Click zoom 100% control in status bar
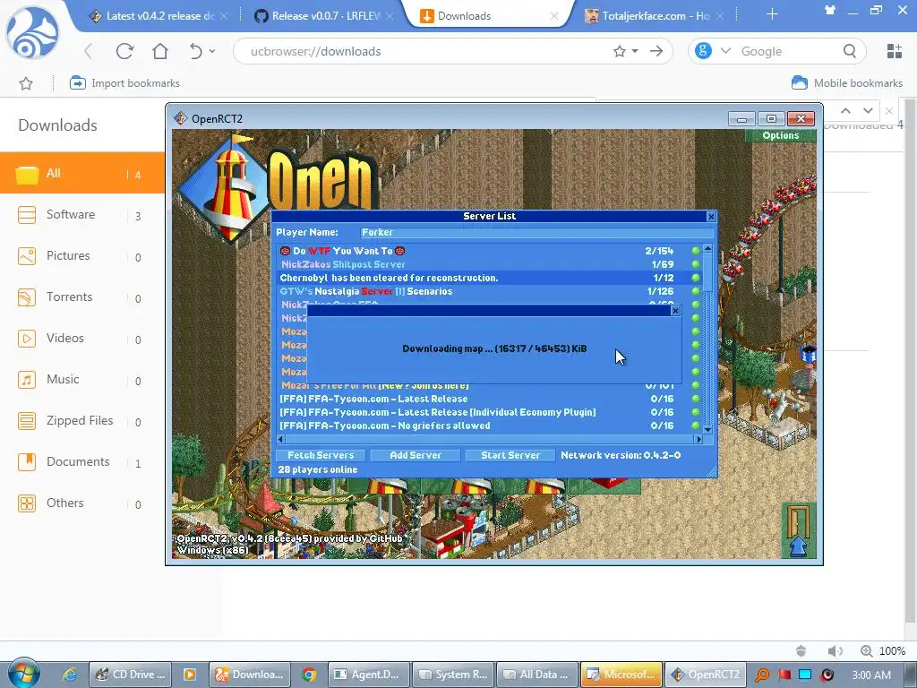 tap(883, 650)
